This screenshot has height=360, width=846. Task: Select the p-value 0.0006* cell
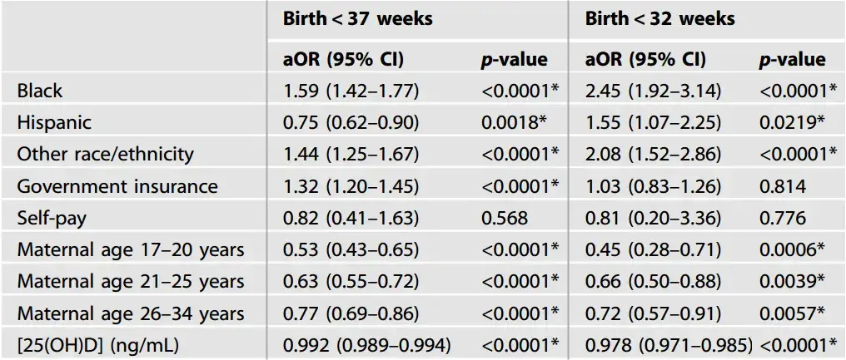[792, 250]
